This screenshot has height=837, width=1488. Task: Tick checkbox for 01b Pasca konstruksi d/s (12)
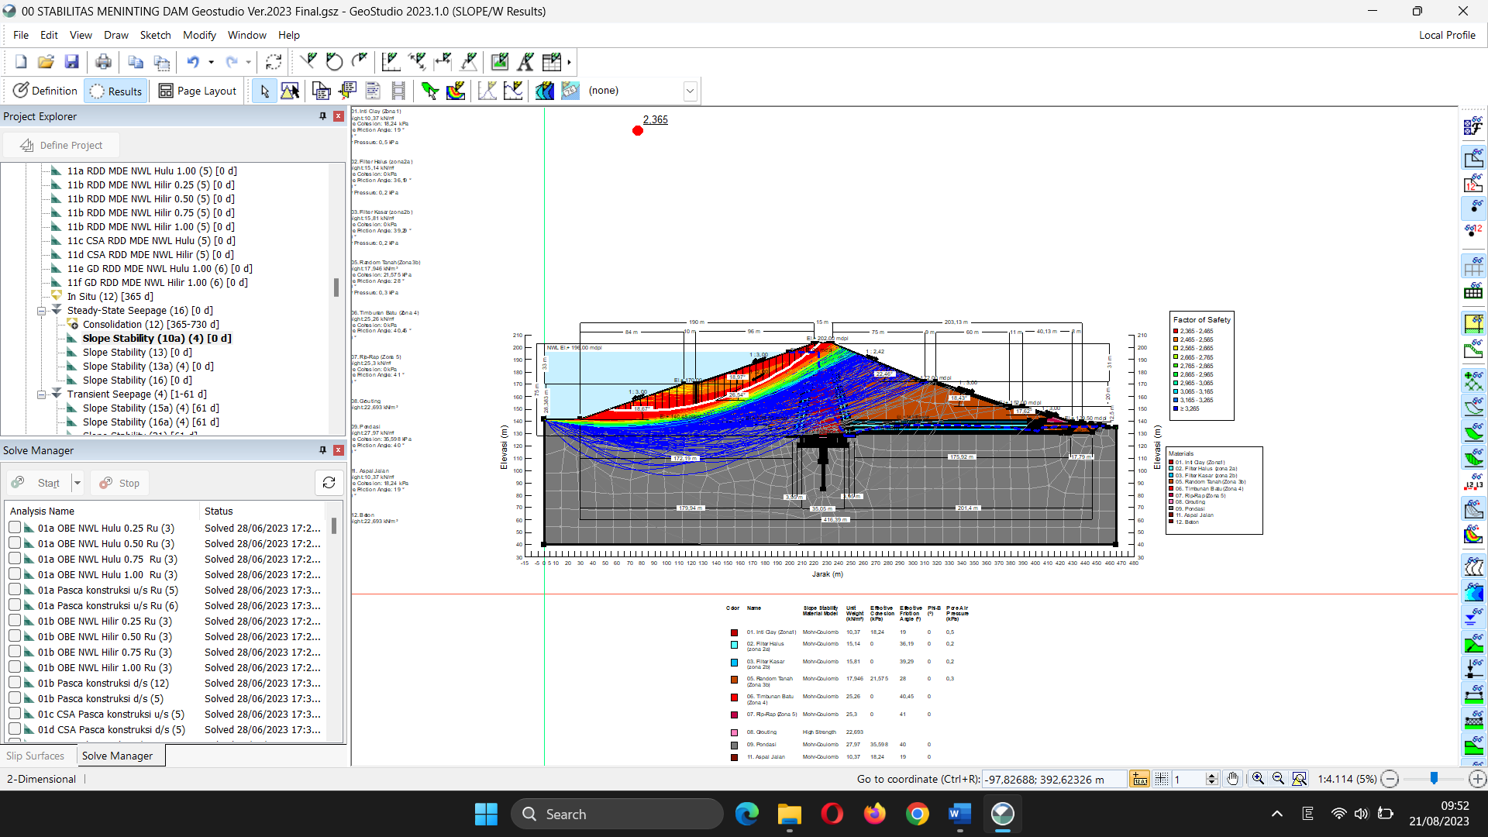pyautogui.click(x=15, y=683)
